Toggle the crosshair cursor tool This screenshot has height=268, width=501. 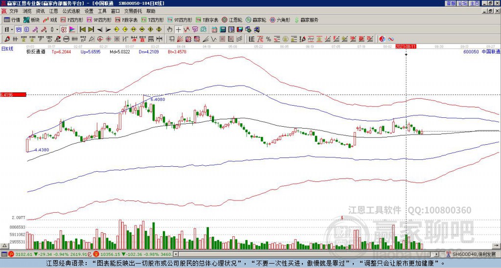[x=178, y=30]
